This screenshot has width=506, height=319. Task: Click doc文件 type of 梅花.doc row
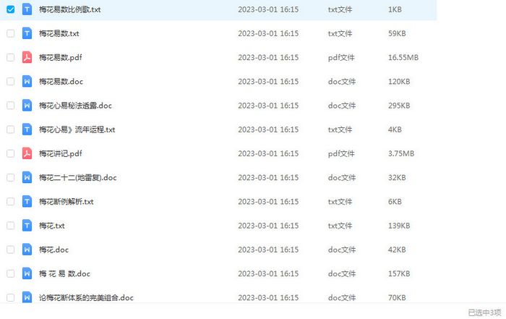[342, 250]
